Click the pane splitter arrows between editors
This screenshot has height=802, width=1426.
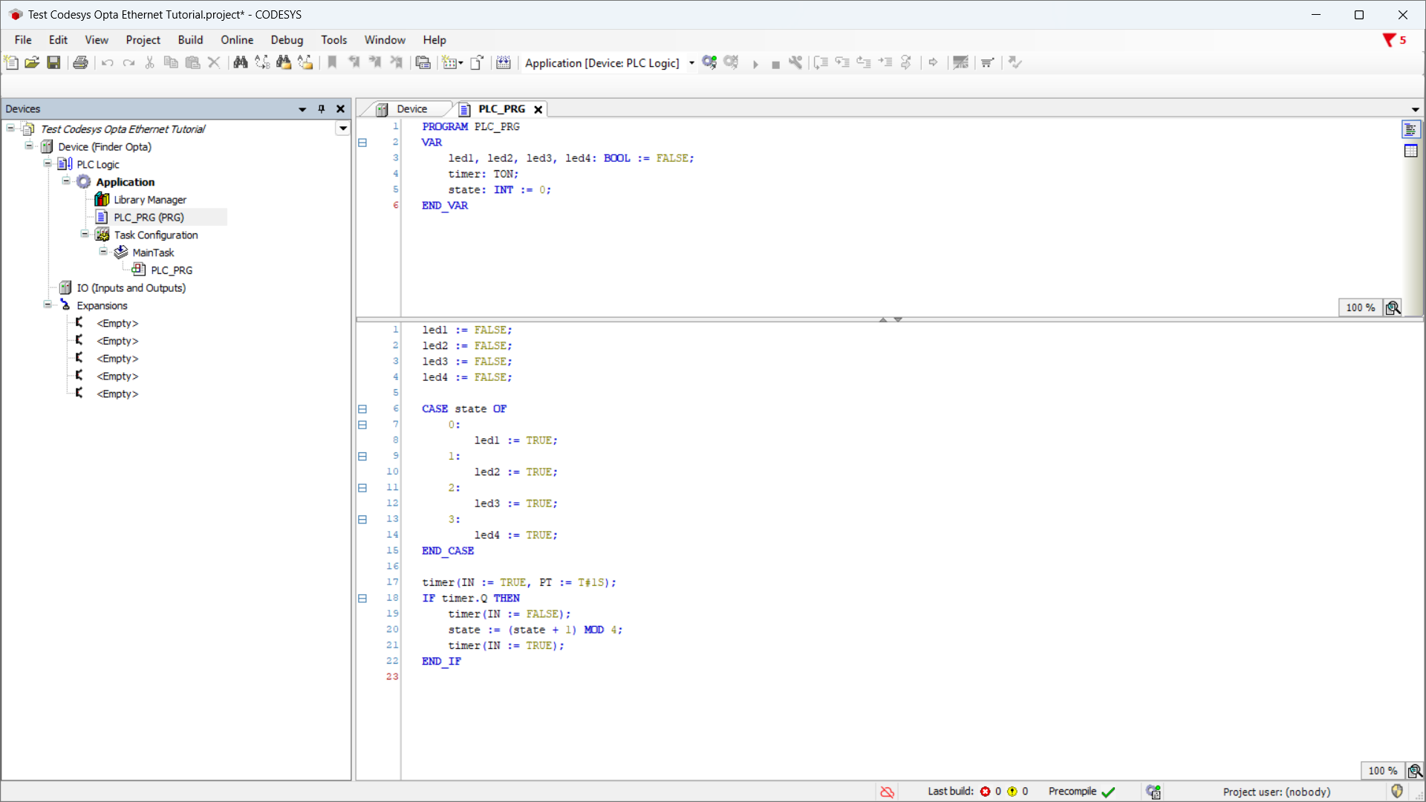coord(890,319)
